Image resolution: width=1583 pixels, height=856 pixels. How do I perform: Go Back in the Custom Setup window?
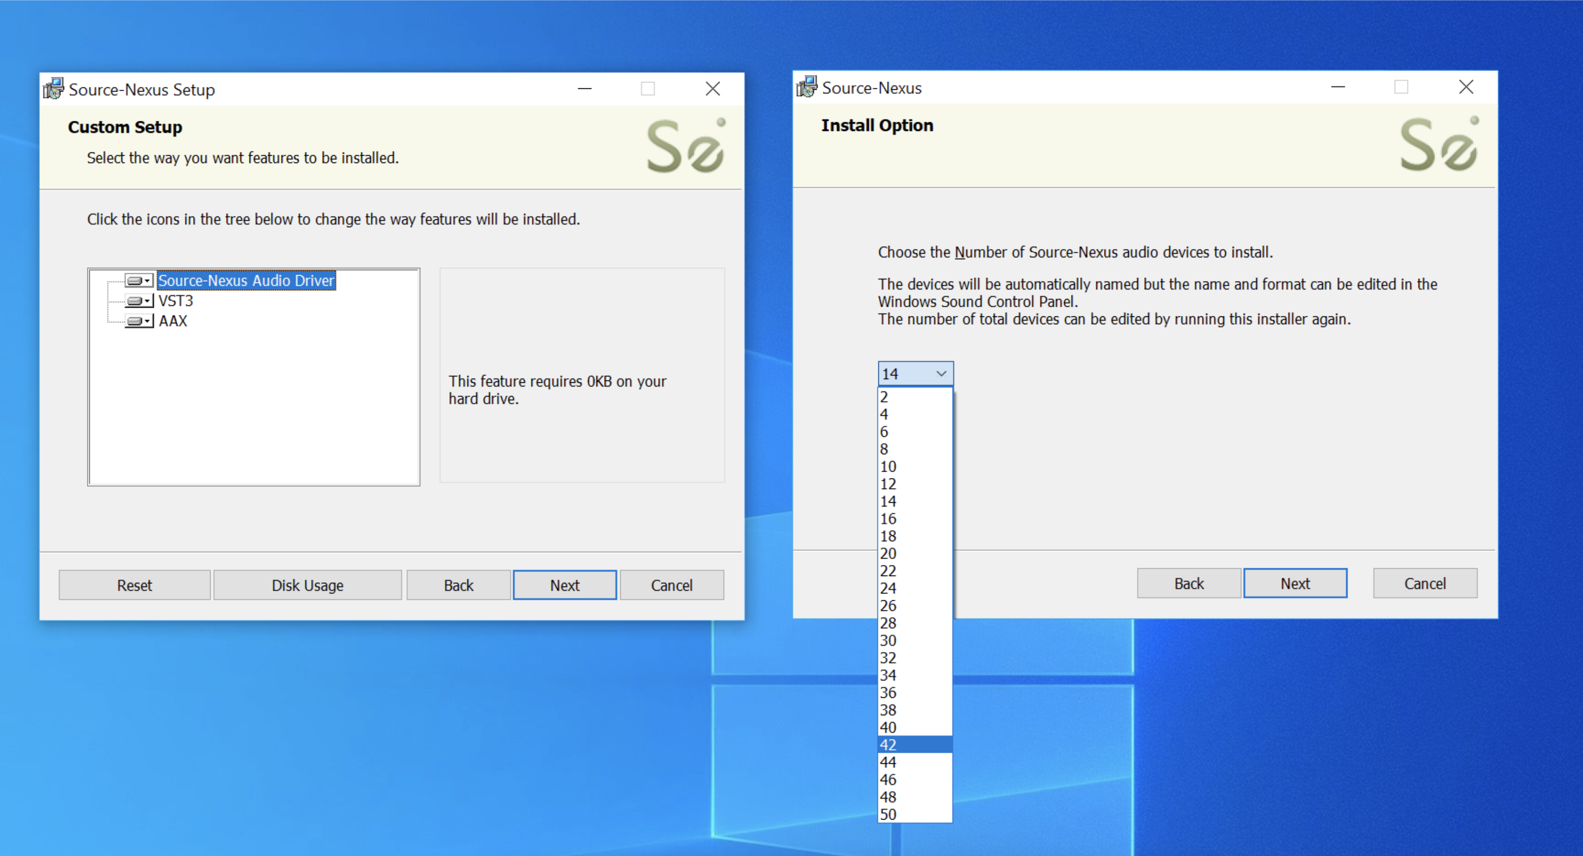[x=459, y=585]
